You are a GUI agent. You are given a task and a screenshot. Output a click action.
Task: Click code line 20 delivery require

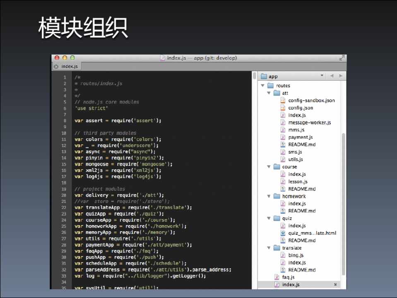click(119, 195)
